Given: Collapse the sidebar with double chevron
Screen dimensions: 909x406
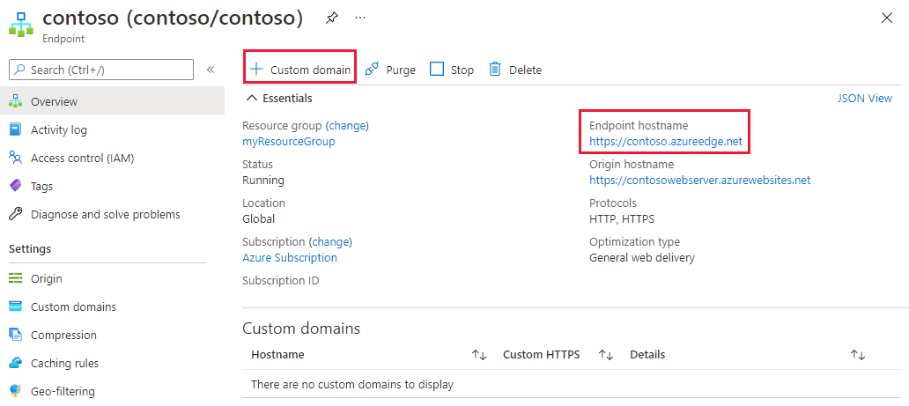Looking at the screenshot, I should coord(211,70).
